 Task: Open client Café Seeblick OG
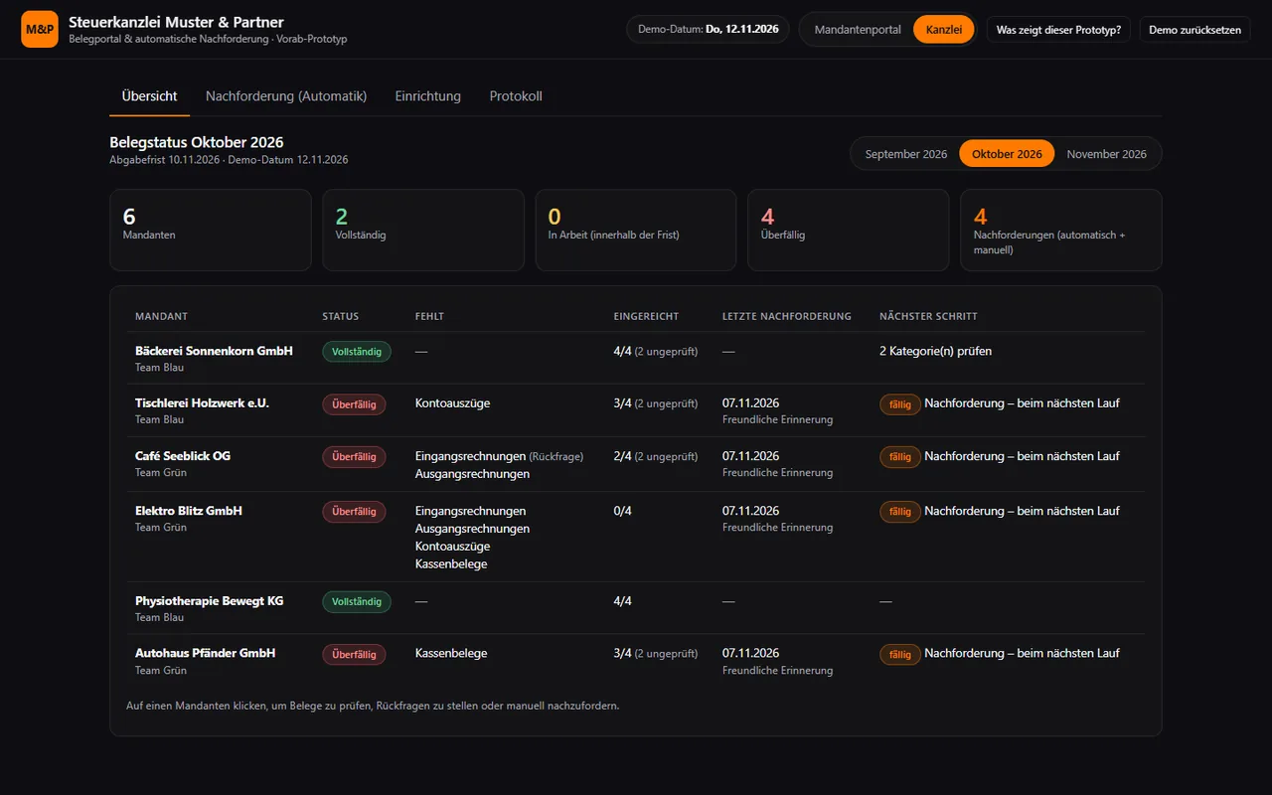pos(636,464)
